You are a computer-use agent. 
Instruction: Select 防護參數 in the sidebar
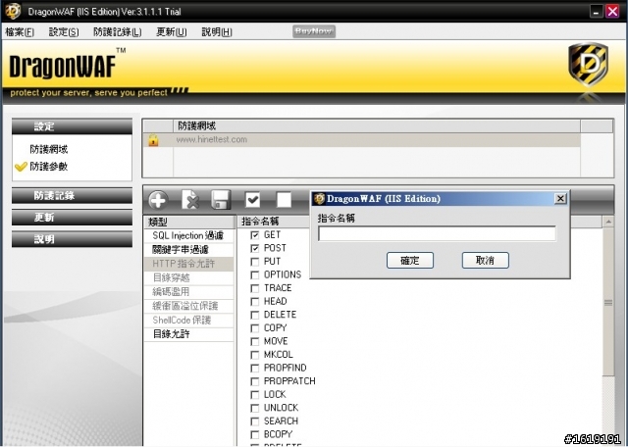click(49, 167)
